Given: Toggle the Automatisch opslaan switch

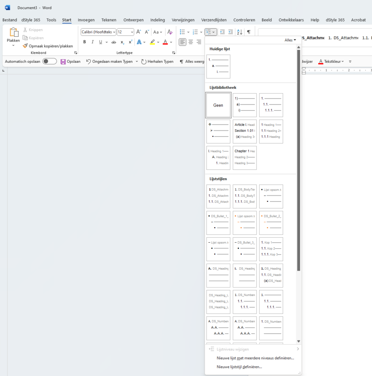Looking at the screenshot, I should [x=49, y=61].
